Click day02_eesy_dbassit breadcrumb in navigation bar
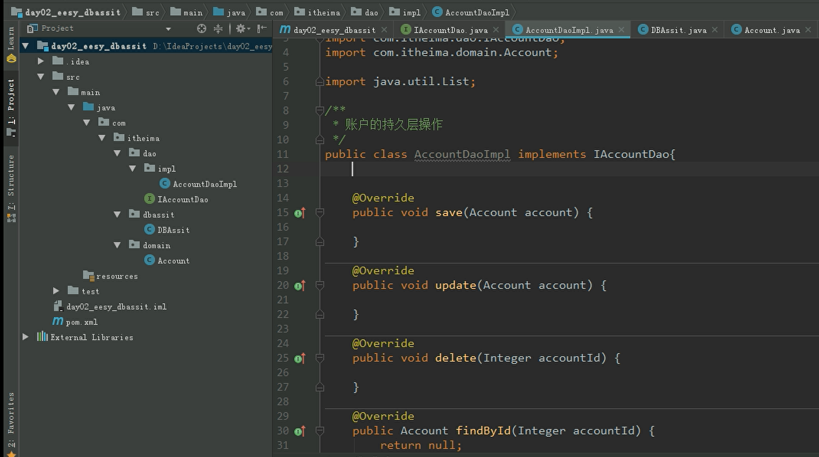The height and width of the screenshot is (457, 819). 66,12
